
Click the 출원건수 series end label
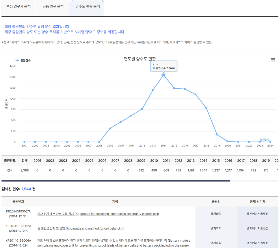(265, 140)
